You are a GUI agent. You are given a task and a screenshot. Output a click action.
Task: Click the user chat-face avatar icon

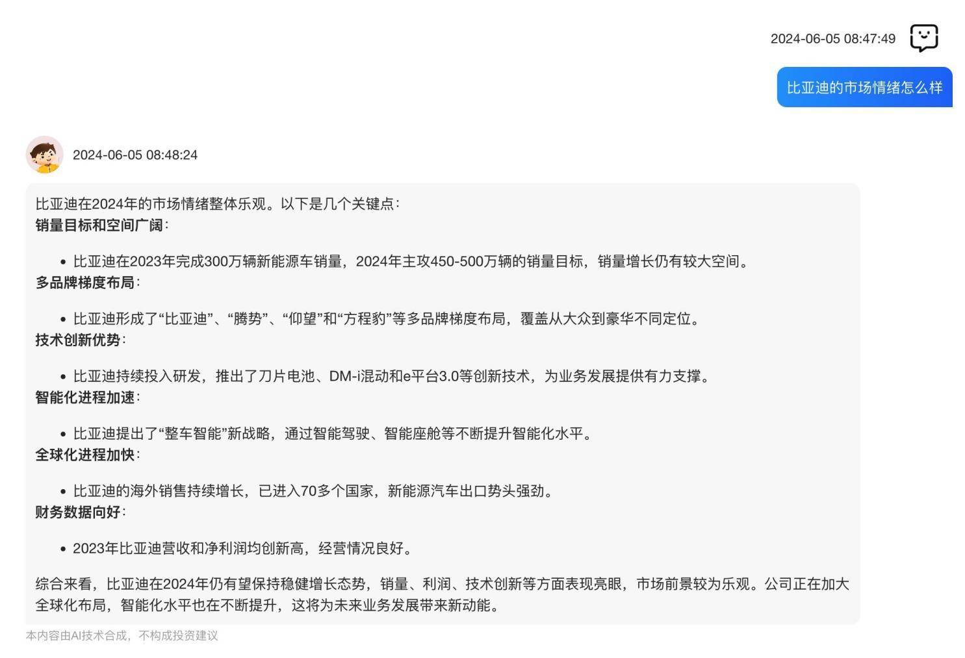(x=923, y=38)
